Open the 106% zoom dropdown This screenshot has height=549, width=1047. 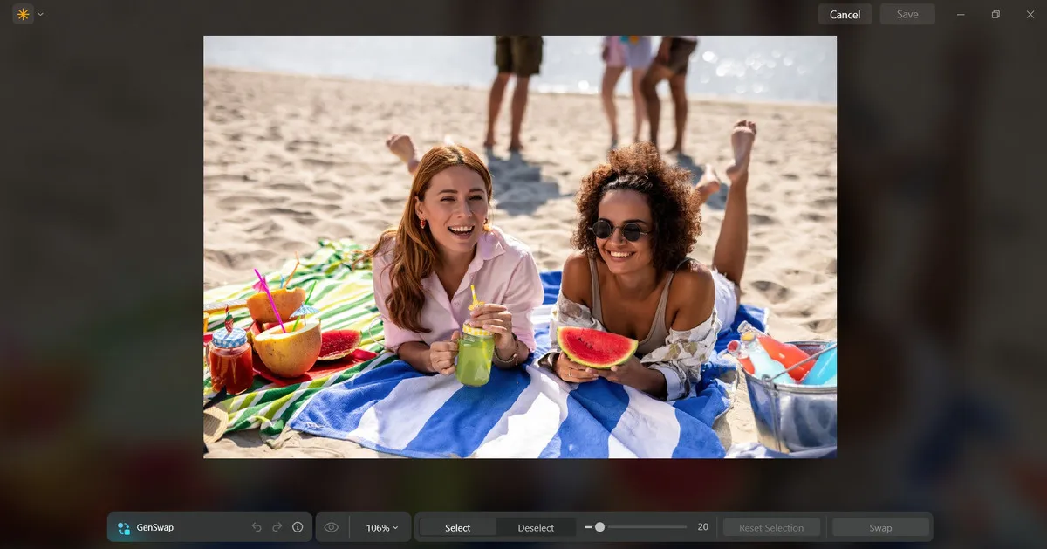click(380, 527)
